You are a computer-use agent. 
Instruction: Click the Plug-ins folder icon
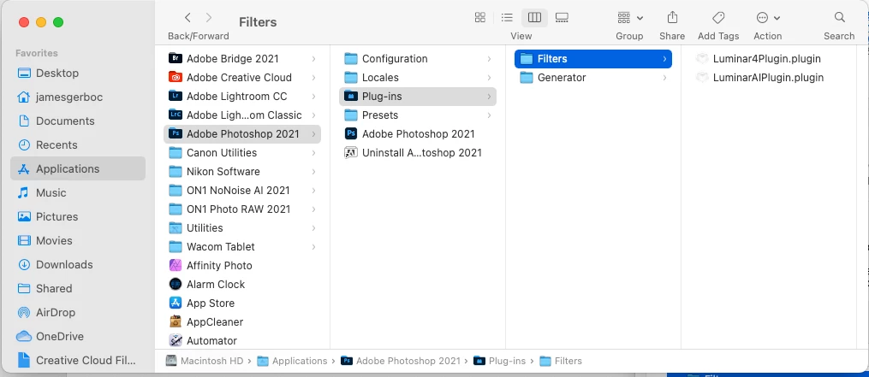click(x=351, y=96)
